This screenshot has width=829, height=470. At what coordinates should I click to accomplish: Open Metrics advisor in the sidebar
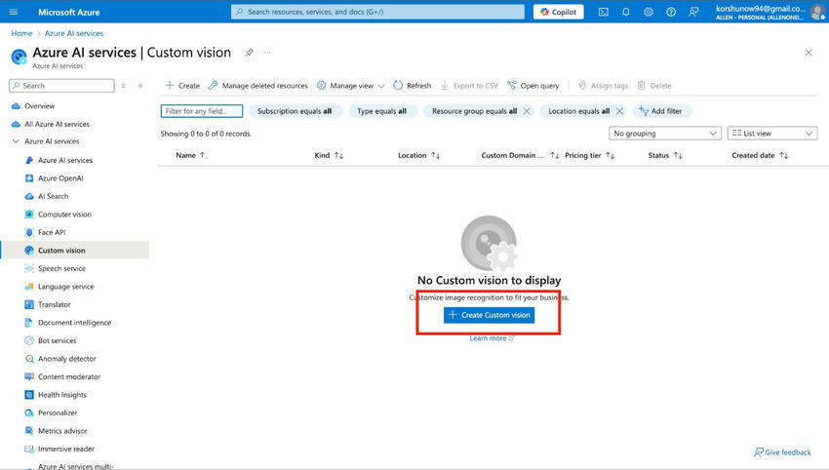(62, 431)
